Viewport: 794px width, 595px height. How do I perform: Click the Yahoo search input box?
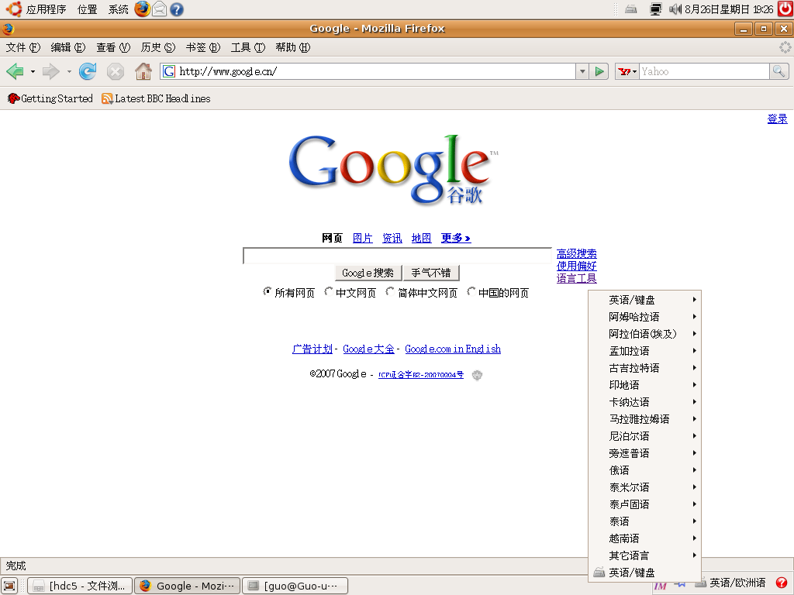[x=704, y=71]
